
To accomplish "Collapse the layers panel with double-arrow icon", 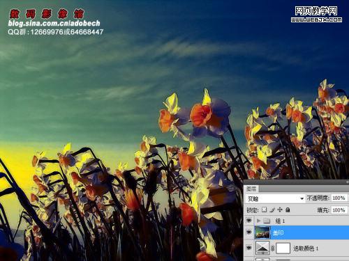I will pos(348,182).
